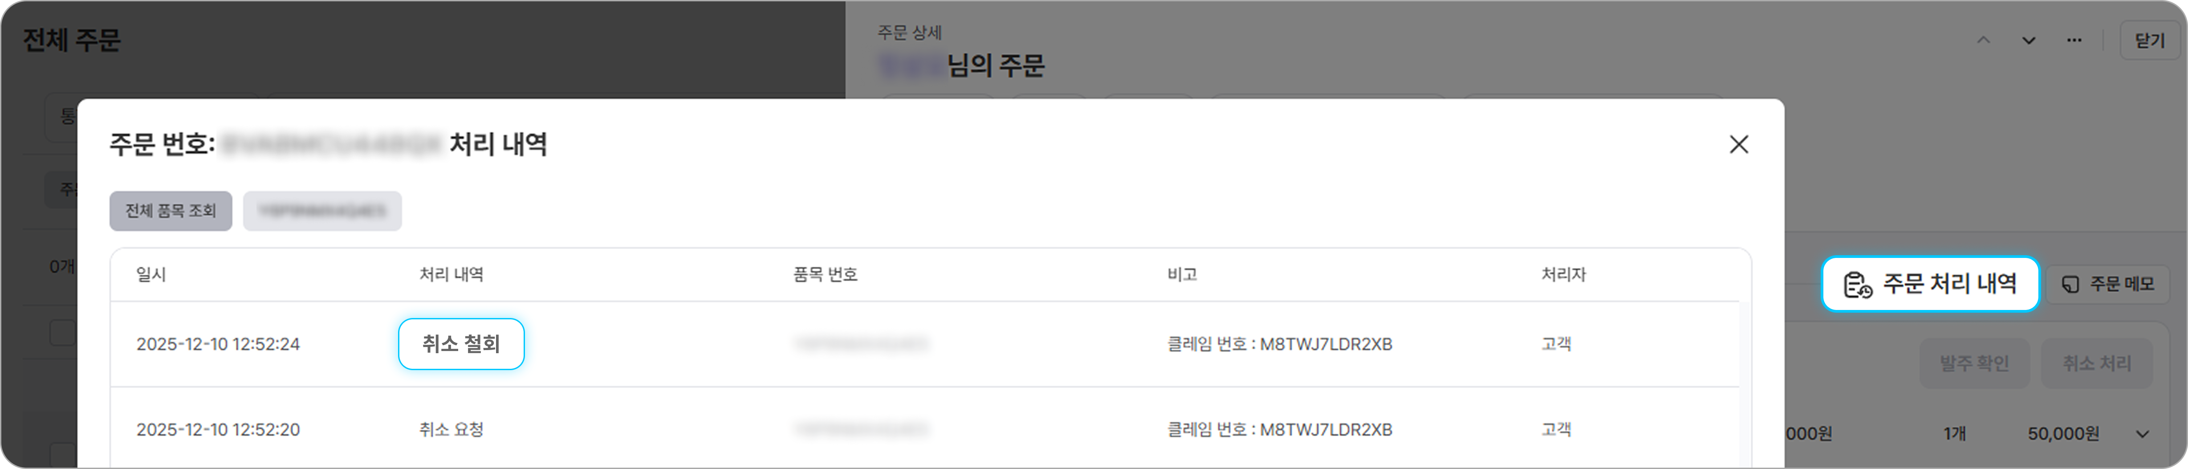The image size is (2188, 469).
Task: Click the memo icon beside 주문 메모
Action: (2071, 285)
